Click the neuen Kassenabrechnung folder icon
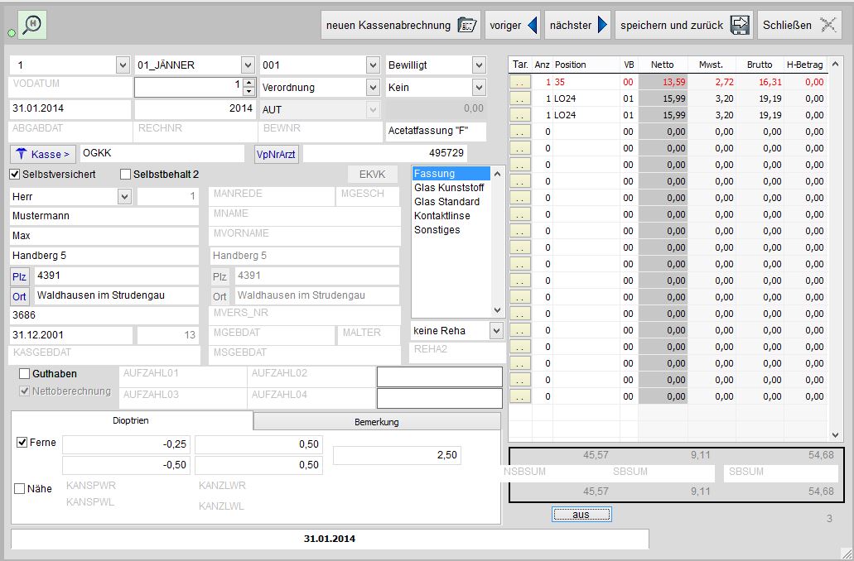 coord(468,25)
